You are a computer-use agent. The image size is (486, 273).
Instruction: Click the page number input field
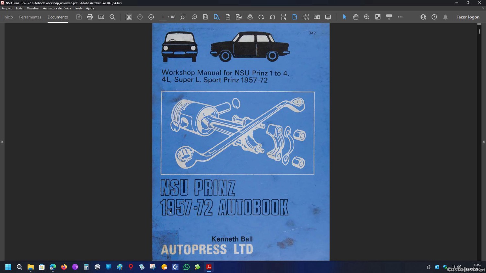163,17
